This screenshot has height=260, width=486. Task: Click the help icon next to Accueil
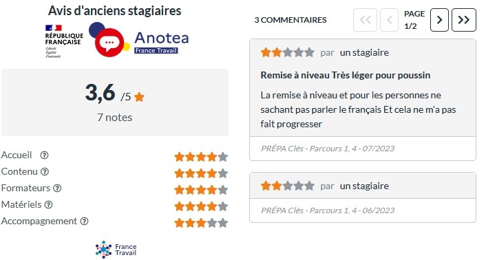pos(44,155)
